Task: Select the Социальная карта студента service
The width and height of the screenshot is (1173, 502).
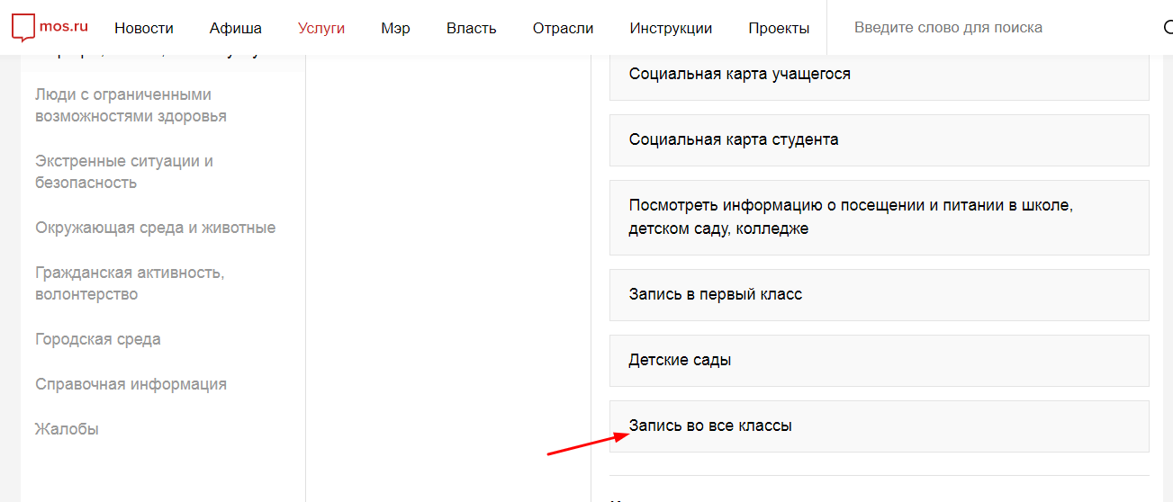Action: [734, 139]
